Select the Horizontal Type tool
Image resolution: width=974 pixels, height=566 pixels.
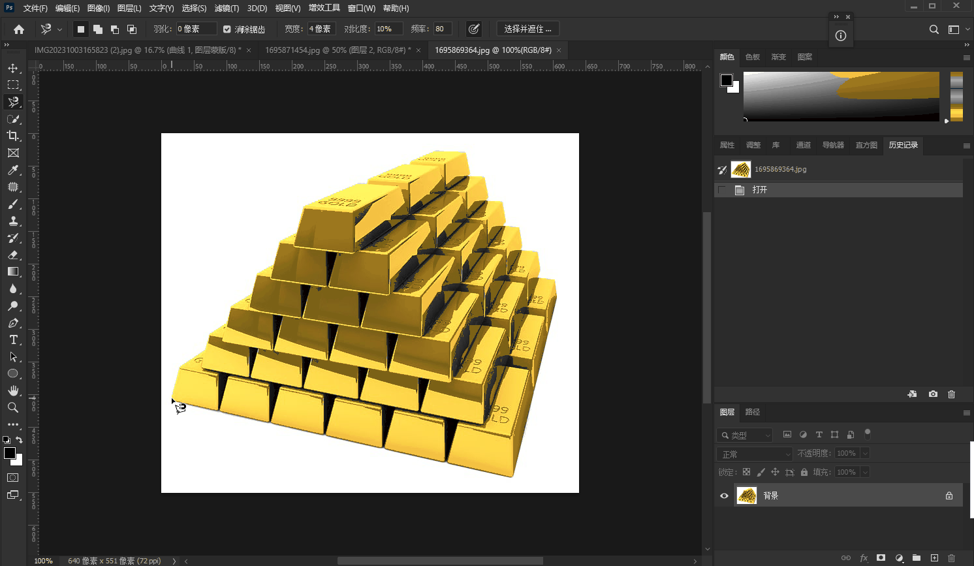12,339
